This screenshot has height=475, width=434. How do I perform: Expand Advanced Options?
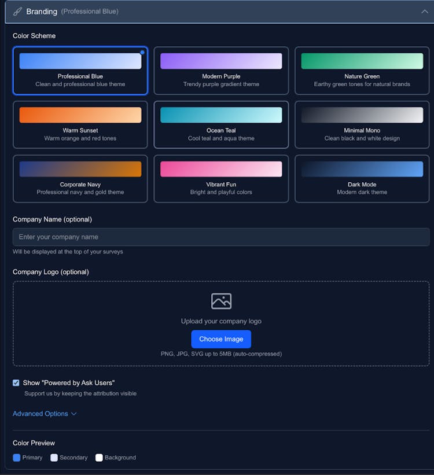45,414
